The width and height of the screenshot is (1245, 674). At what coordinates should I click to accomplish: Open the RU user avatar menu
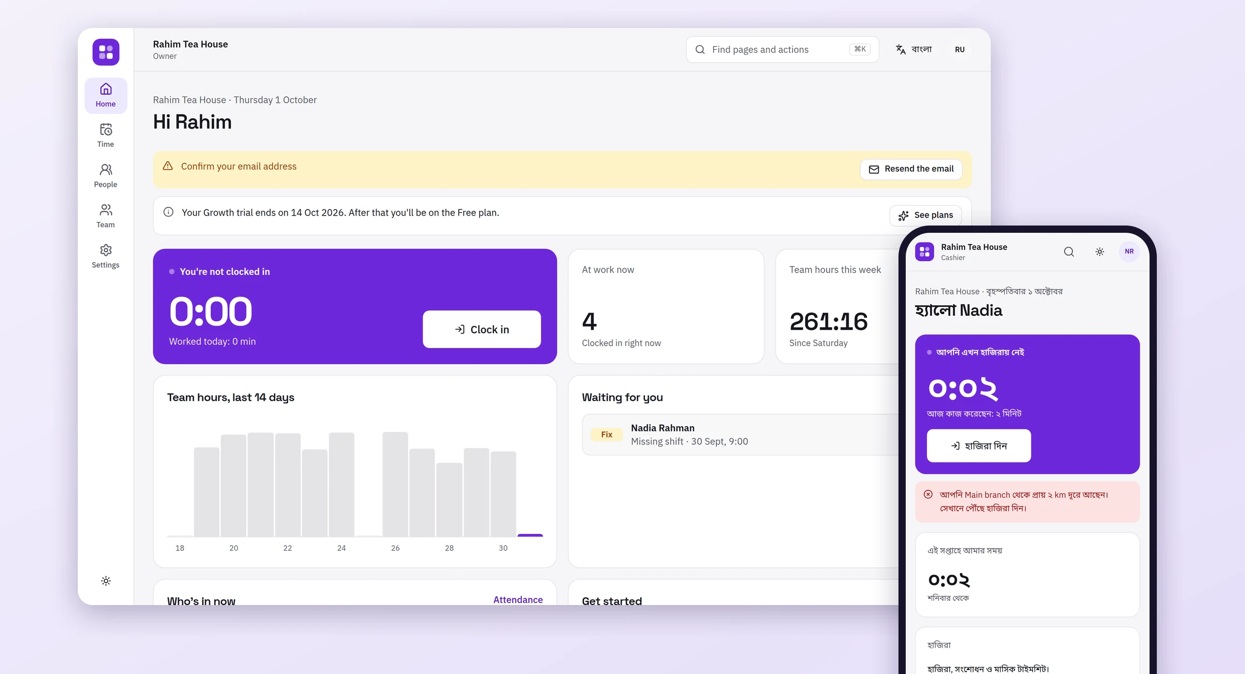(x=960, y=49)
